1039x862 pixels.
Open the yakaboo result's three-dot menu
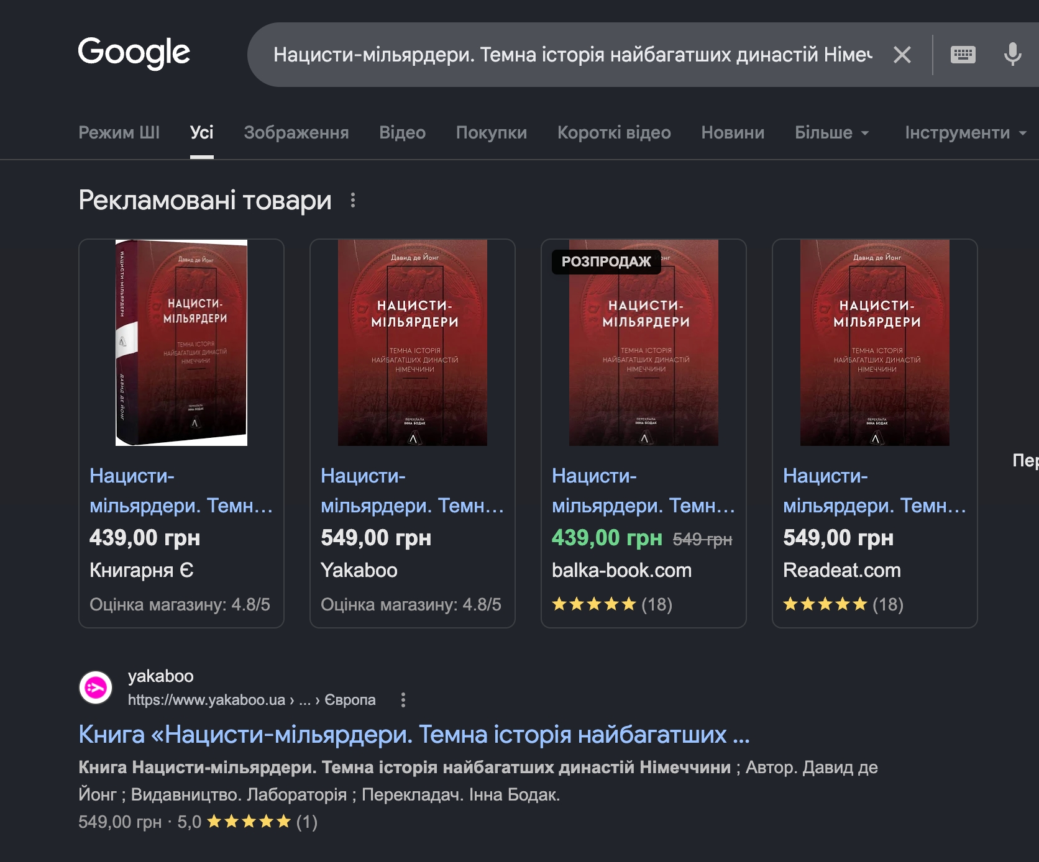click(403, 700)
